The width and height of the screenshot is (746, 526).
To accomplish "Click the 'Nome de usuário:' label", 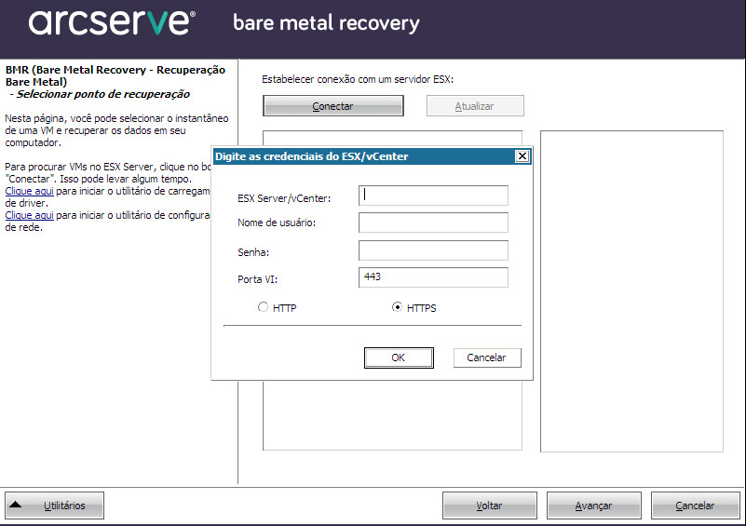I will pyautogui.click(x=277, y=223).
